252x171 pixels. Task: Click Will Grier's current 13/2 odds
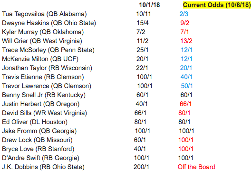[x=186, y=41]
